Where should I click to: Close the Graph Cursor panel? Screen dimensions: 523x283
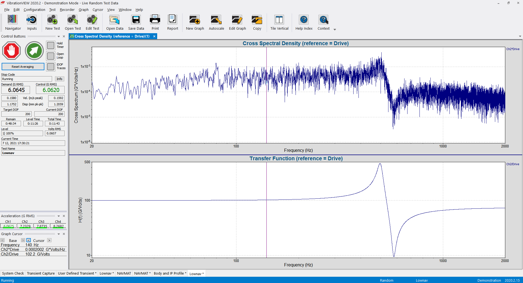[x=64, y=234]
